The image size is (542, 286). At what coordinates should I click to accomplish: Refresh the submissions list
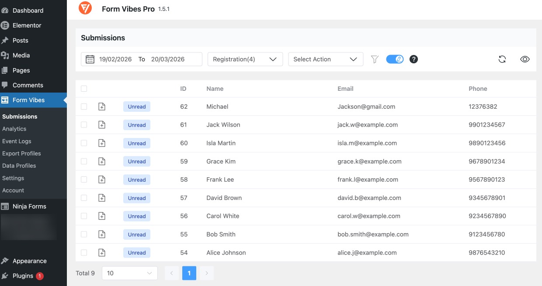click(502, 59)
